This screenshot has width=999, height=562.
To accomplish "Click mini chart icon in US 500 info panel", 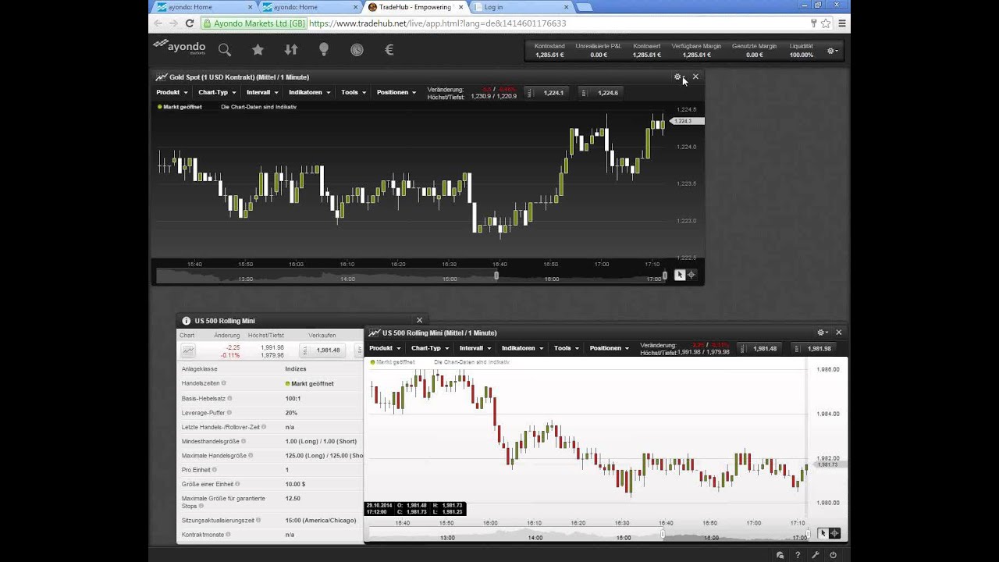I will coord(188,350).
